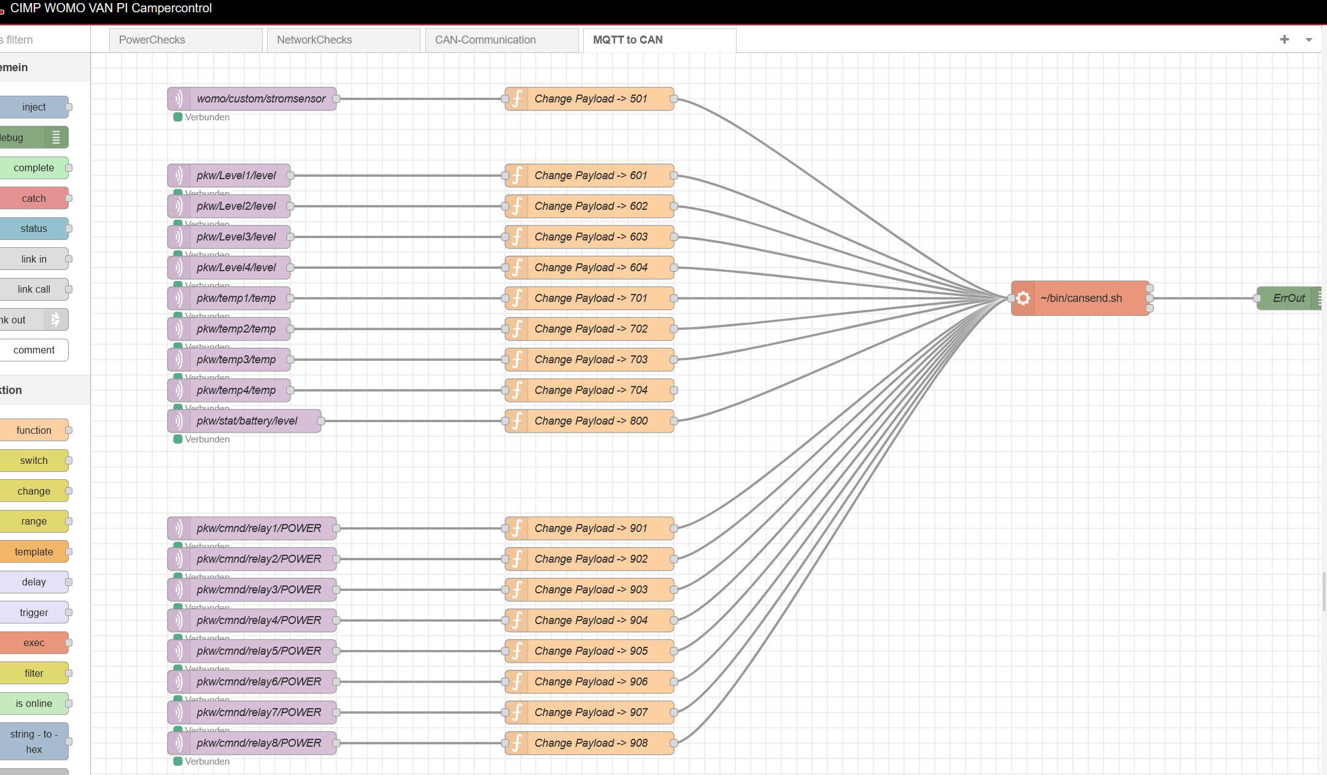
Task: Click the debug list icon in palette
Action: tap(56, 137)
